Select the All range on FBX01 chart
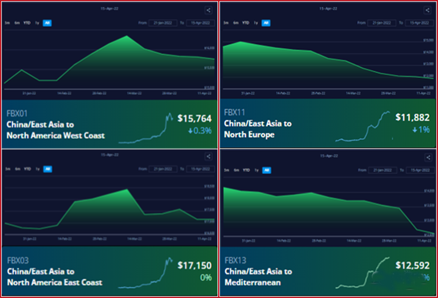 pos(47,23)
